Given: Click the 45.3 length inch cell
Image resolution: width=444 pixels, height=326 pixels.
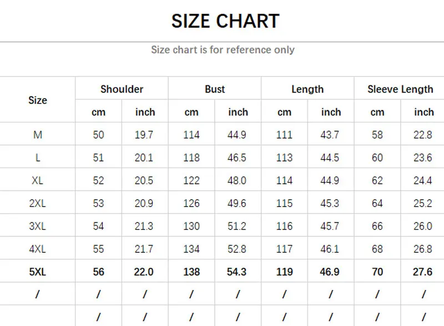Looking at the screenshot, I should (x=330, y=204).
